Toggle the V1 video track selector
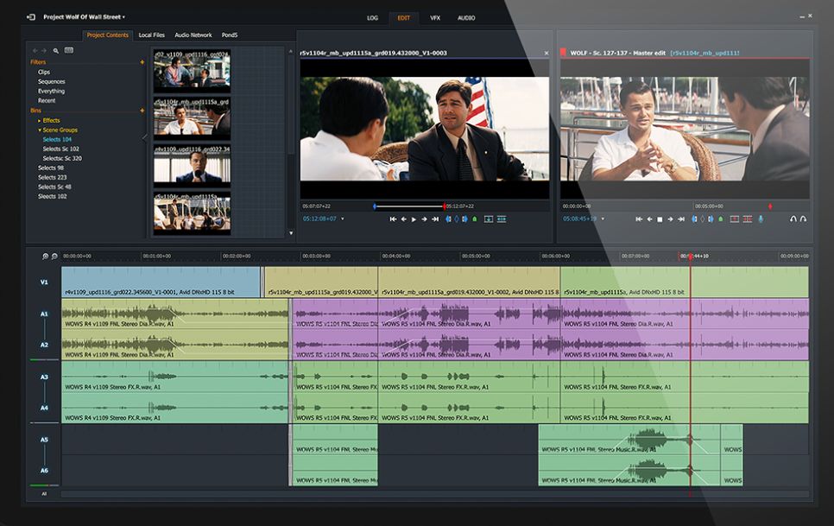The width and height of the screenshot is (834, 526). (x=44, y=282)
